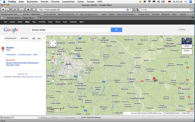Click the blue search magnifier button
The image size is (195, 122).
[x=116, y=30]
